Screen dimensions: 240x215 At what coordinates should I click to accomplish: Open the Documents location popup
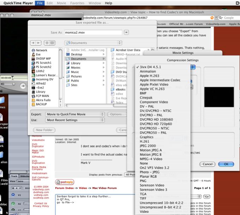tap(93, 43)
